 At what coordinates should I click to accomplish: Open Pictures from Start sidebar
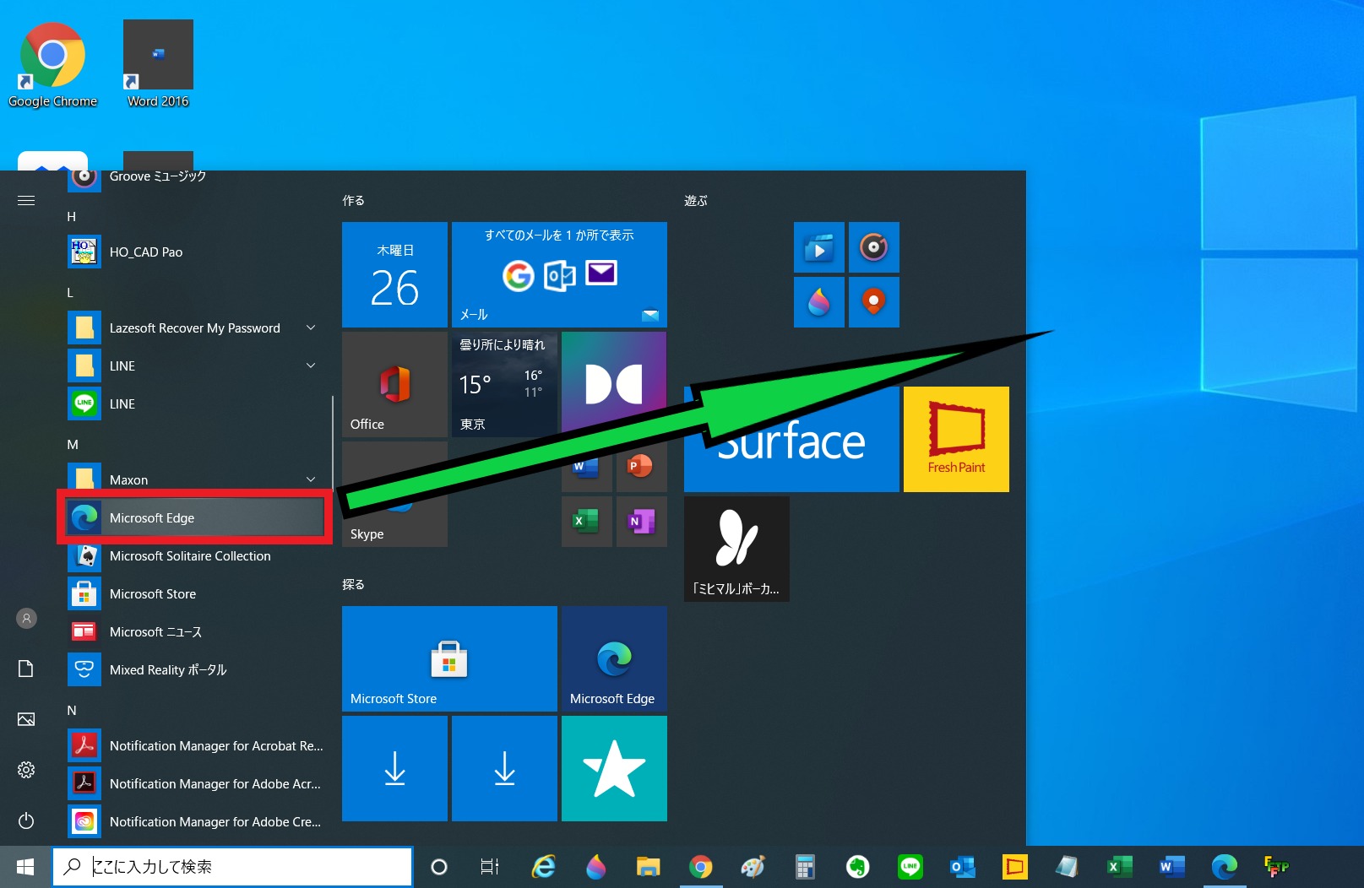[26, 719]
